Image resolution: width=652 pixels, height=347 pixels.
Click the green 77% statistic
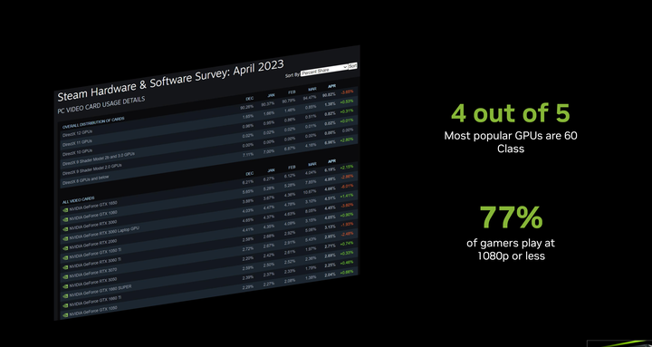click(x=511, y=217)
